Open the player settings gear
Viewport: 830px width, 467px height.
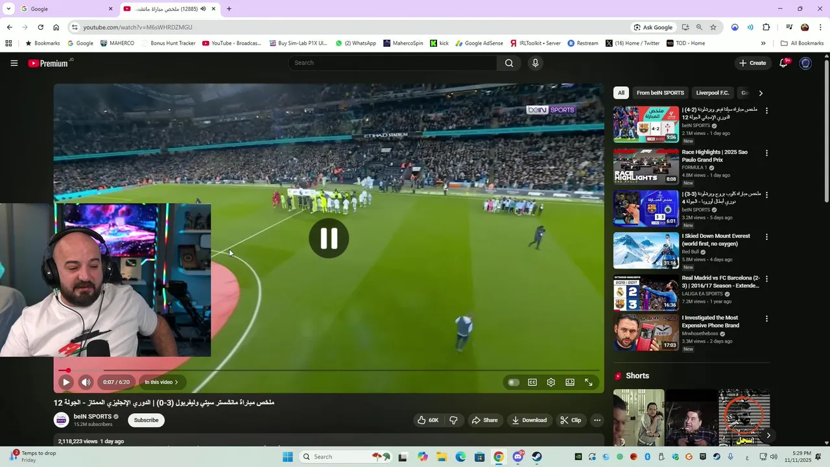(551, 382)
